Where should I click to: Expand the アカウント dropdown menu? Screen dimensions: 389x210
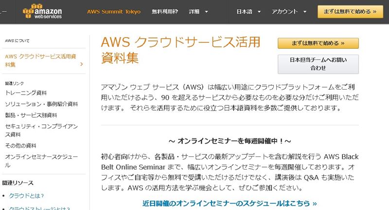click(x=289, y=12)
